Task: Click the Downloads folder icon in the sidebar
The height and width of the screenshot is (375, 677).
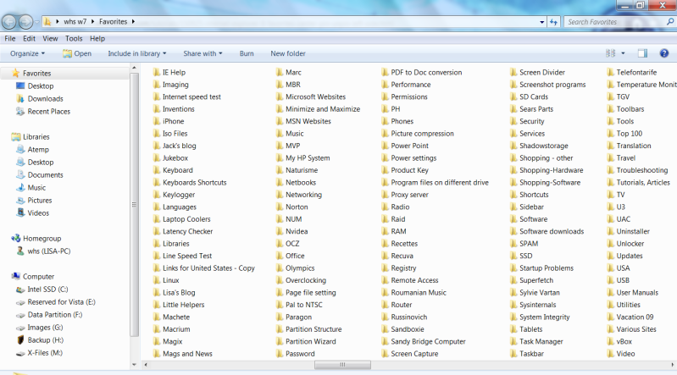Action: [x=20, y=98]
